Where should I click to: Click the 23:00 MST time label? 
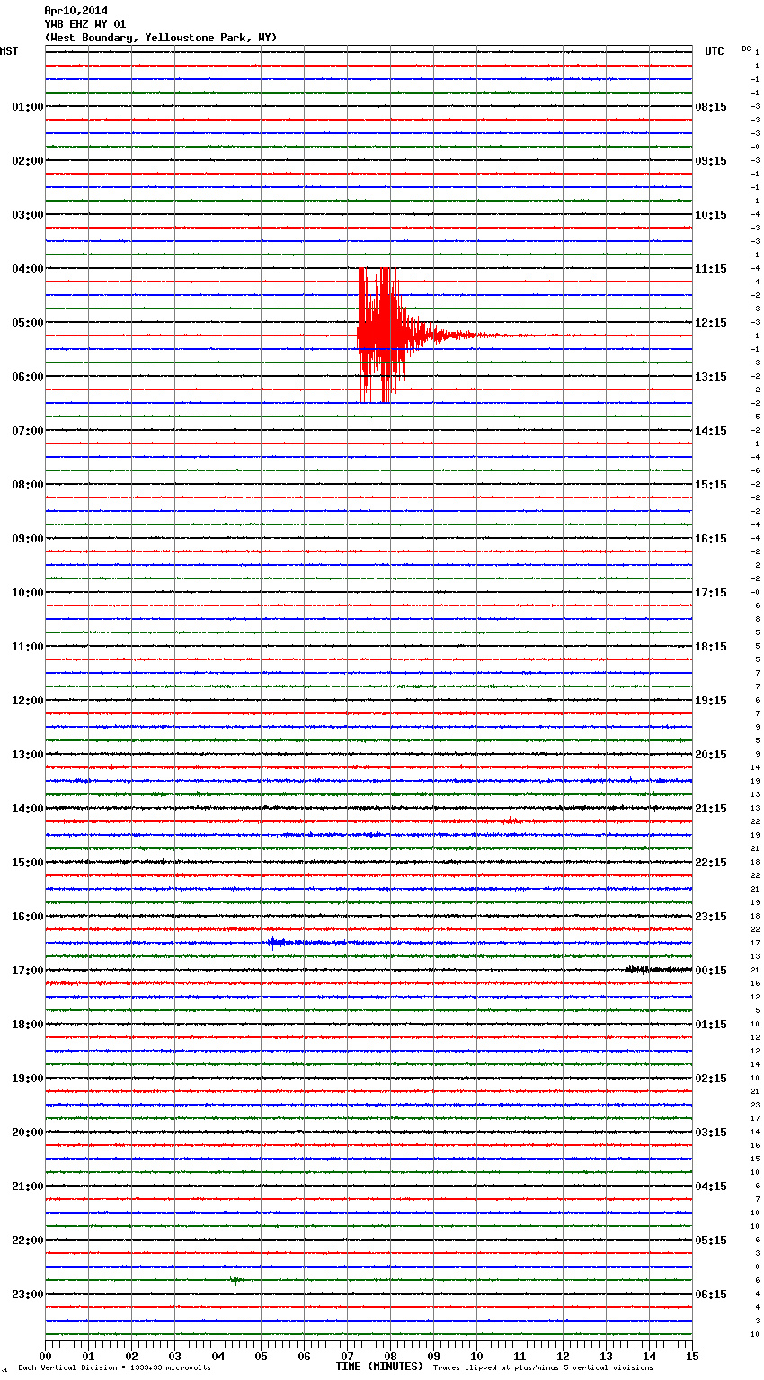pos(28,1295)
